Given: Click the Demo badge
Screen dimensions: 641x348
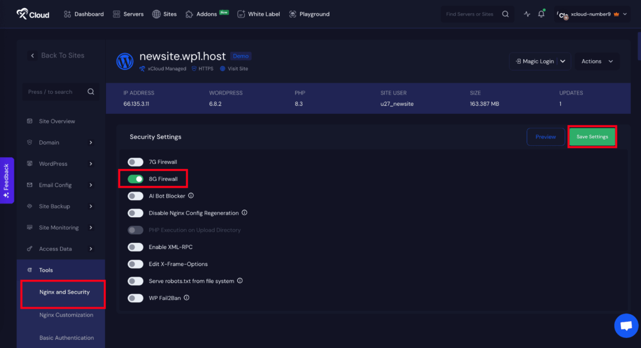Looking at the screenshot, I should click(x=241, y=56).
